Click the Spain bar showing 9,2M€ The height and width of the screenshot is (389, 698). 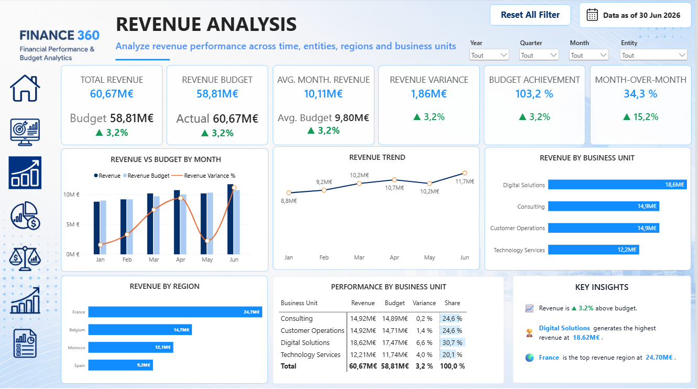tap(121, 365)
